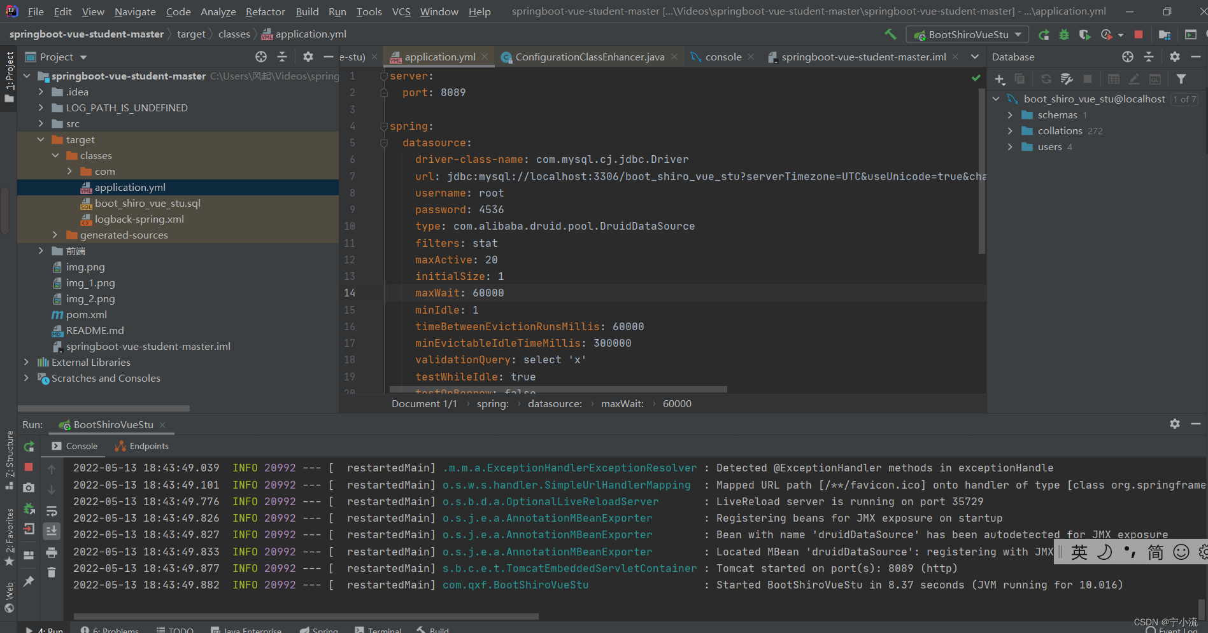Clear console with trash can icon
The image size is (1208, 633).
coord(52,573)
